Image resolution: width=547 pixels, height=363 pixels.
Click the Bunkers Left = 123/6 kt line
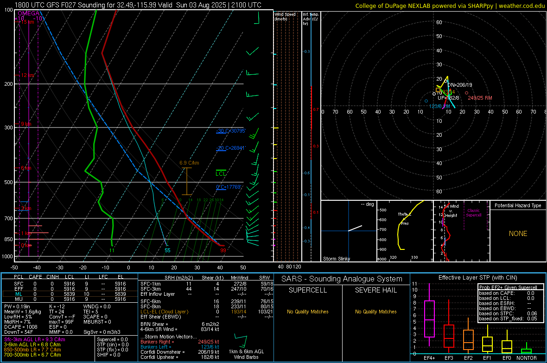tap(180, 347)
